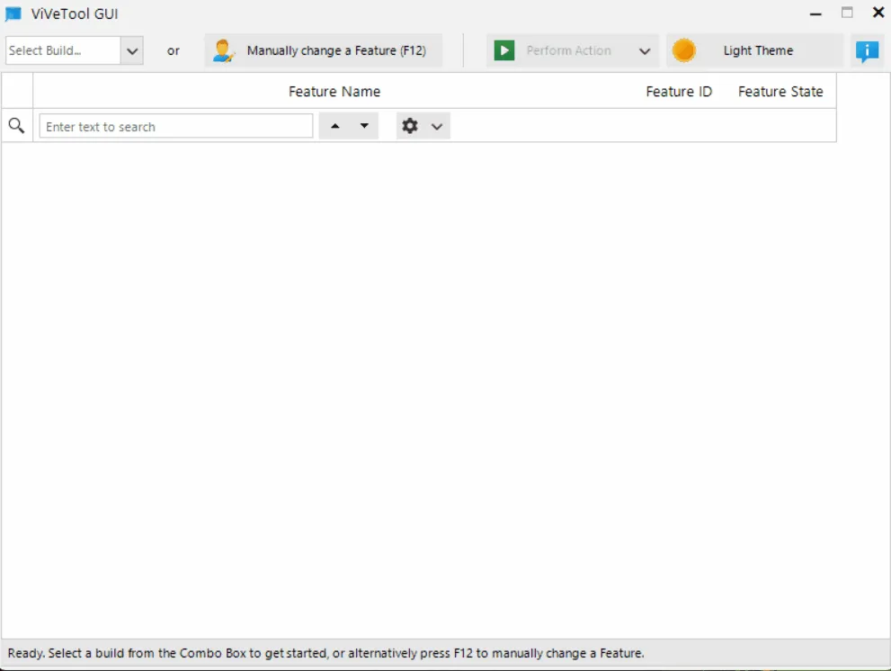The image size is (891, 671).
Task: Close the ViVeTool GUI window
Action: (878, 13)
